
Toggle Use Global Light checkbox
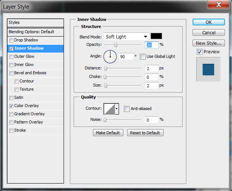tap(143, 57)
